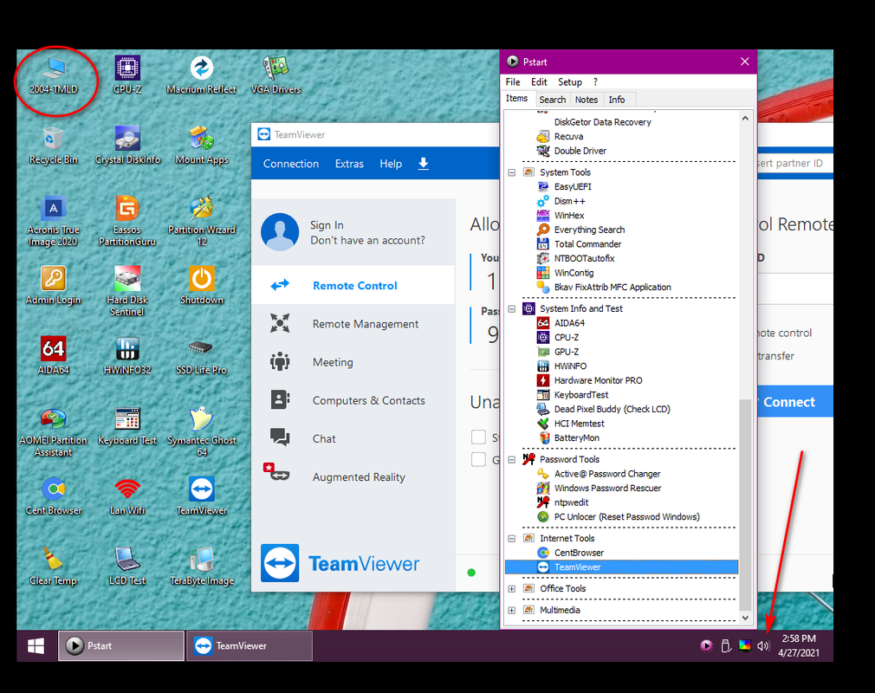Image resolution: width=875 pixels, height=693 pixels.
Task: Expand the Office Tools group
Action: coord(512,589)
